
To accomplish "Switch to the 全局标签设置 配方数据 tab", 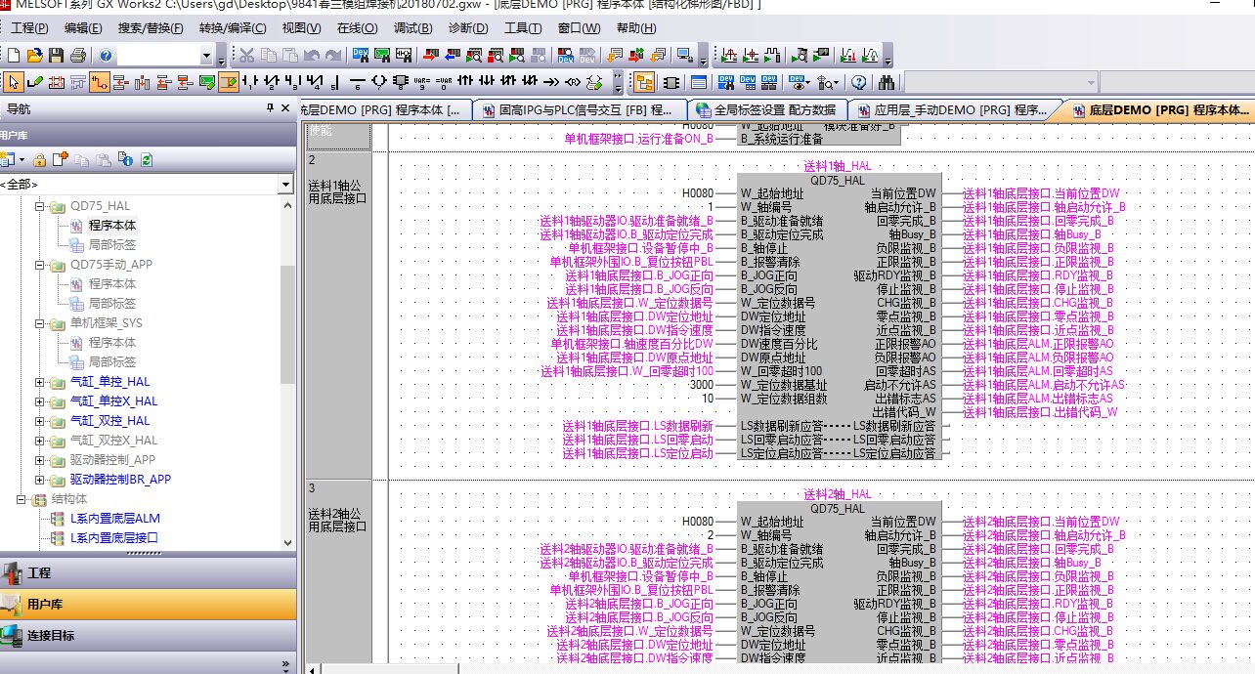I will [x=765, y=110].
